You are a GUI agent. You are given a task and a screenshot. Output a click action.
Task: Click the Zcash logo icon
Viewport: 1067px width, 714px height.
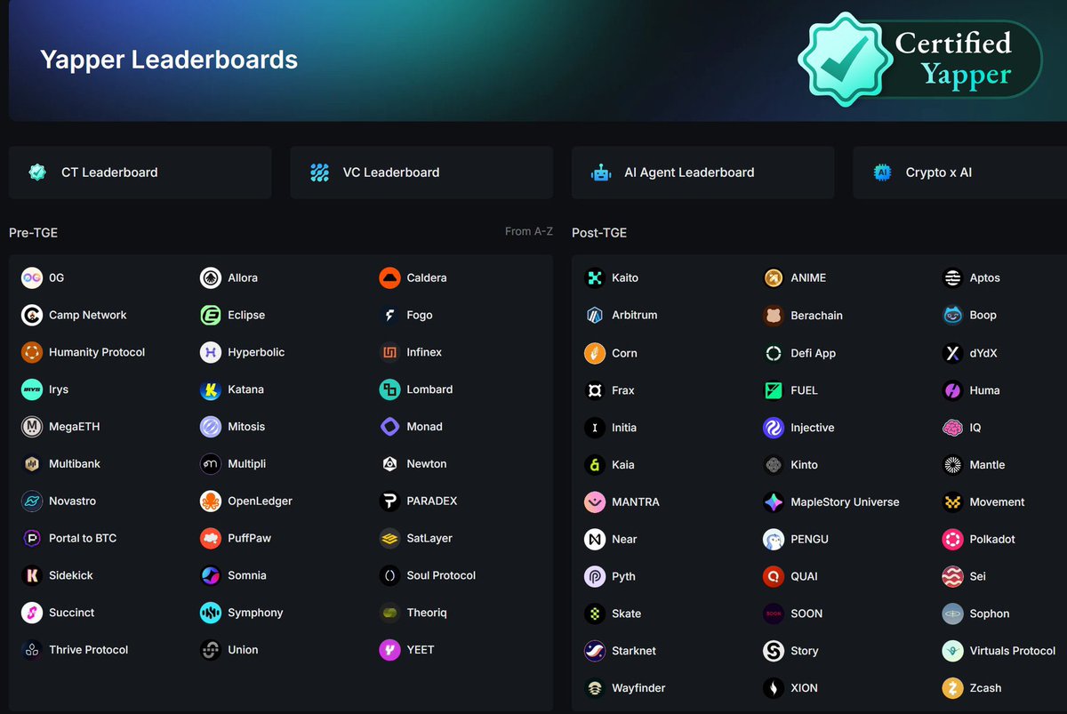tap(953, 688)
